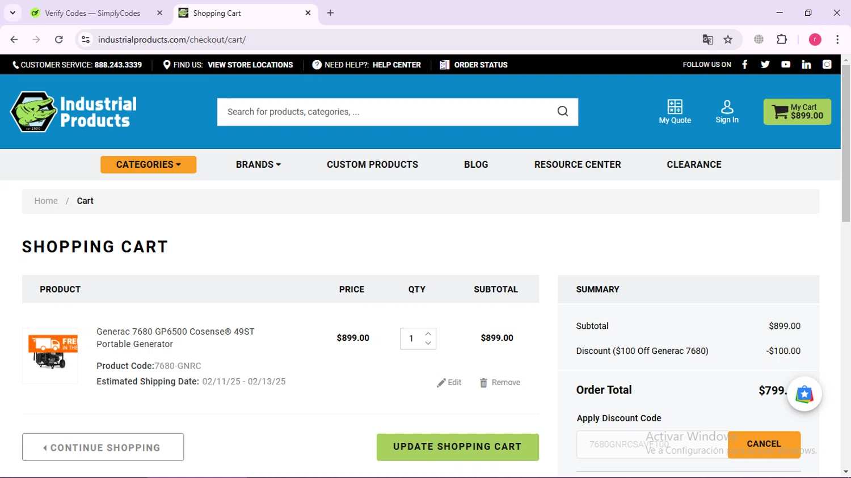Edit the Generac generator cart item
Image resolution: width=851 pixels, height=478 pixels.
point(449,383)
